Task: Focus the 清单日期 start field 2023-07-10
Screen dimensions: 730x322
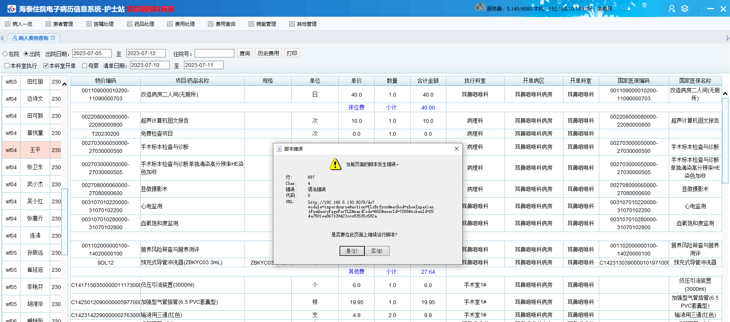Action: pyautogui.click(x=149, y=65)
